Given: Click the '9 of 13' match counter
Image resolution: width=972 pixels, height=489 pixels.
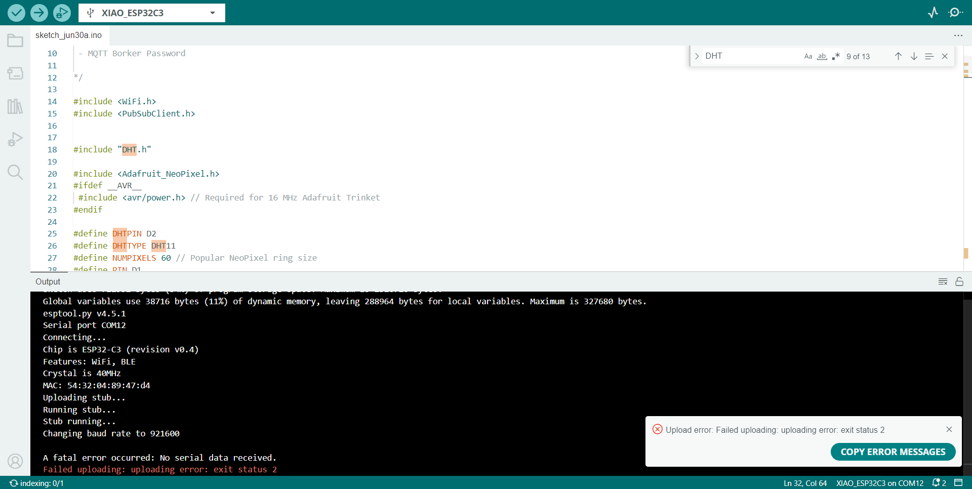Looking at the screenshot, I should pos(858,57).
